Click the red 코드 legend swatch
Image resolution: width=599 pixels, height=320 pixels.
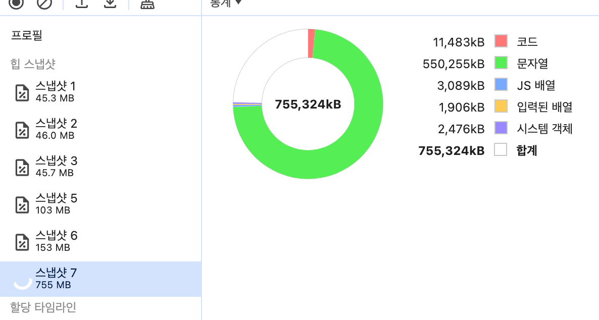501,41
